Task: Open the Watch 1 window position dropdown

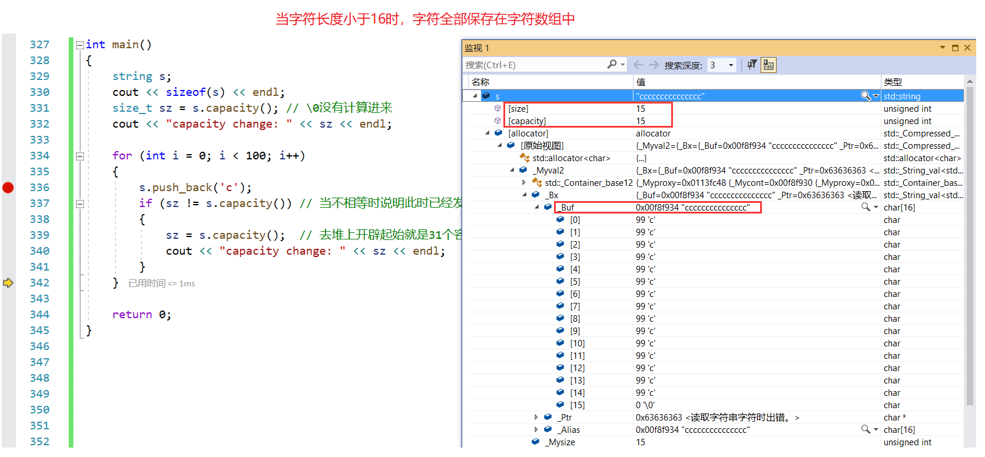Action: click(943, 48)
